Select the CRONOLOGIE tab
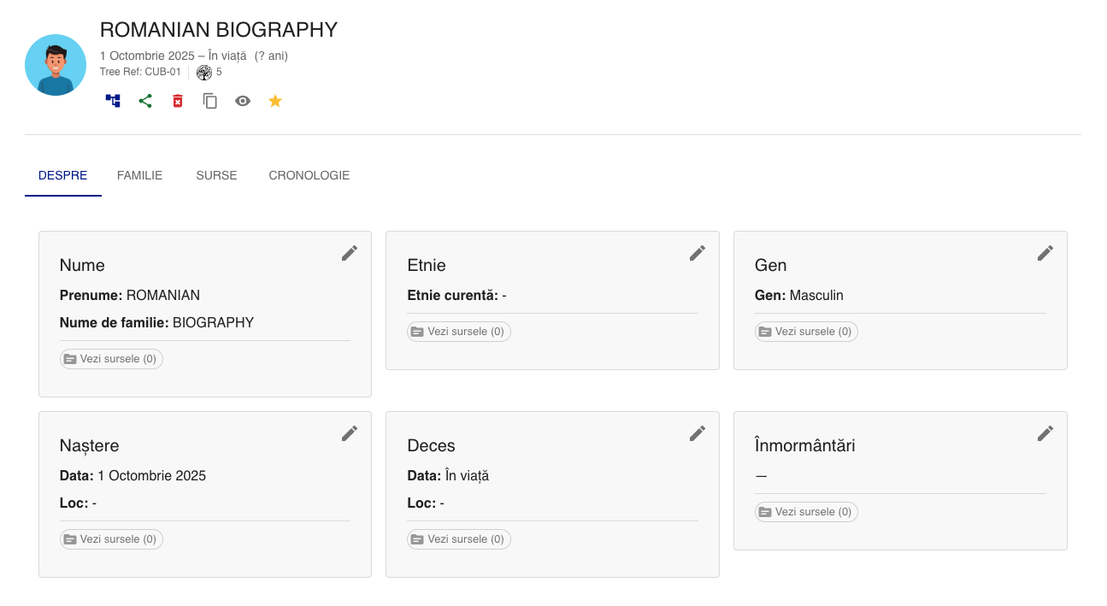The image size is (1107, 606). pyautogui.click(x=309, y=175)
